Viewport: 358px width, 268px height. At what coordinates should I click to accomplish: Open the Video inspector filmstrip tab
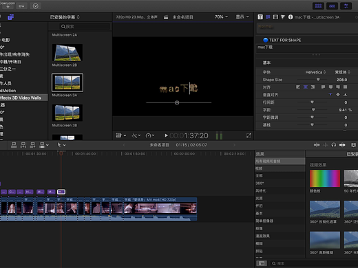click(x=275, y=17)
